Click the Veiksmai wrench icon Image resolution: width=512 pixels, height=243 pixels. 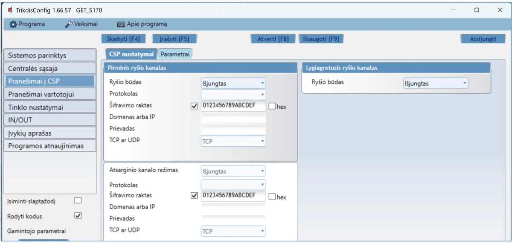coord(69,24)
